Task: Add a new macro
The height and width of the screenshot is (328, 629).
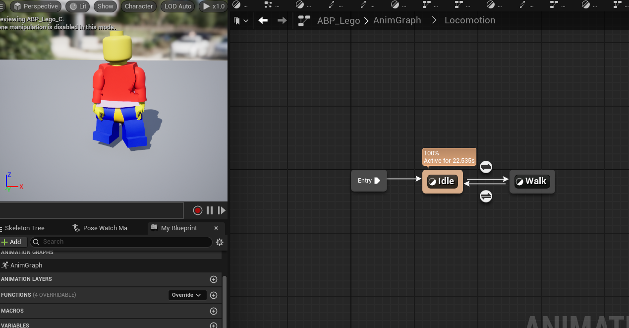Action: click(x=214, y=311)
